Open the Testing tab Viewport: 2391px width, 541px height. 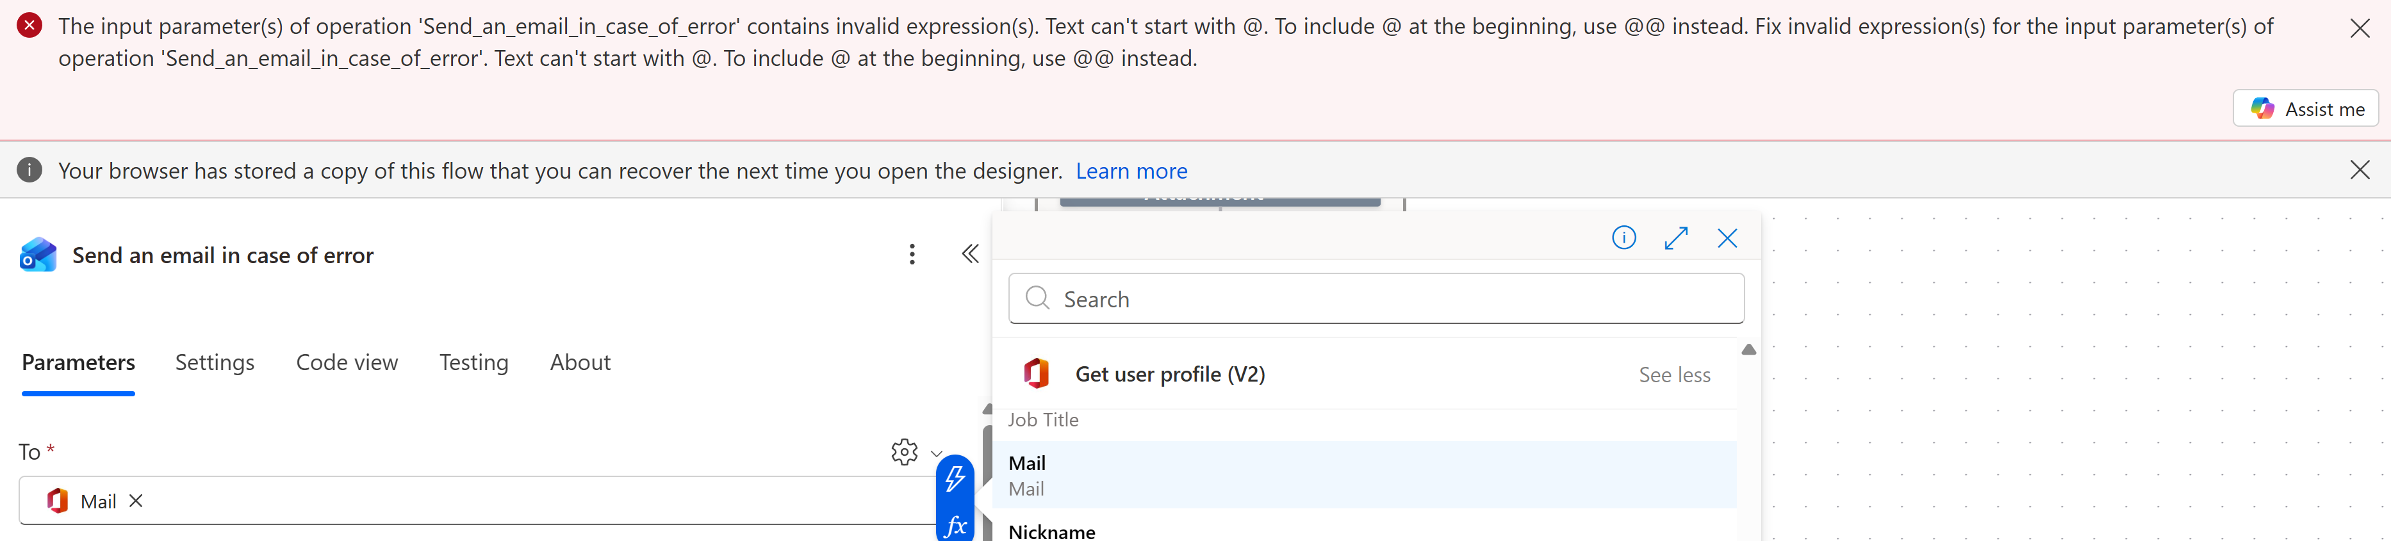point(473,362)
